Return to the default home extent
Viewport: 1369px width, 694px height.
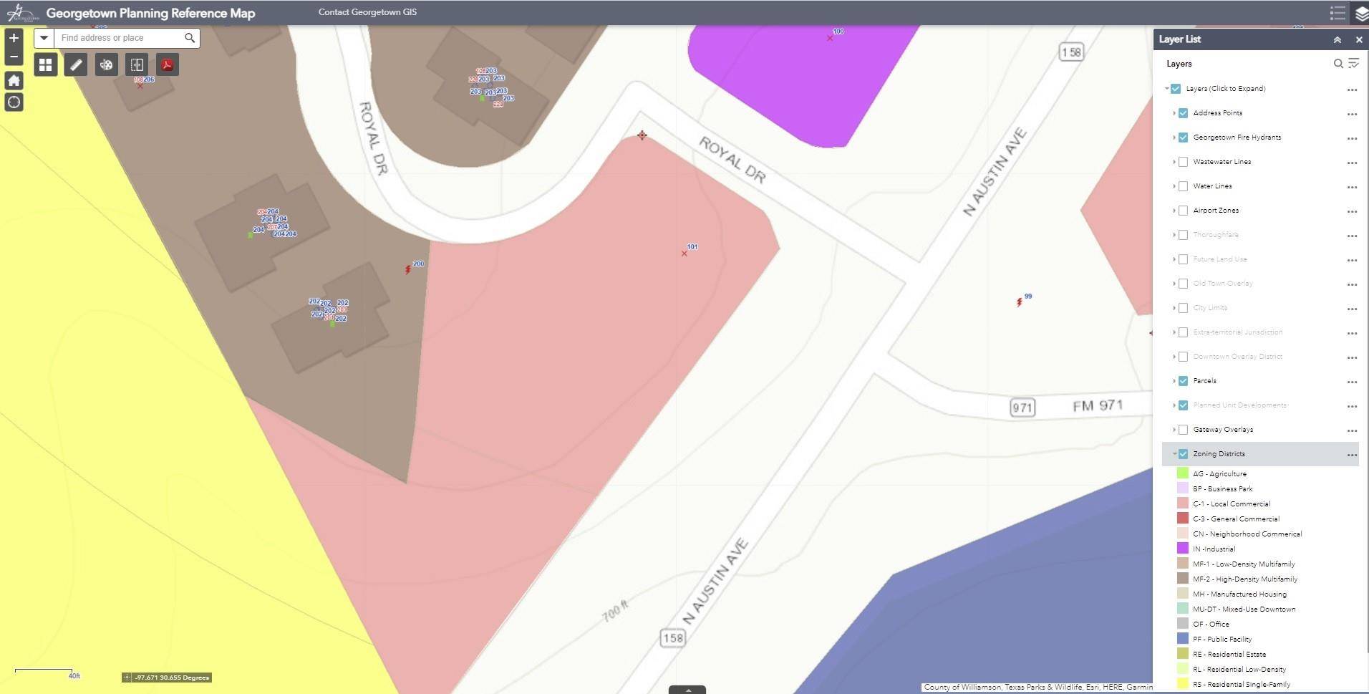click(14, 81)
